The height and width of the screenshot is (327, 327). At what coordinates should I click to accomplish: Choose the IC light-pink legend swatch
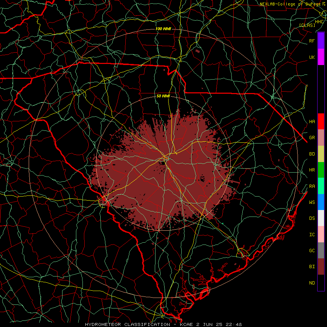pyautogui.click(x=321, y=234)
